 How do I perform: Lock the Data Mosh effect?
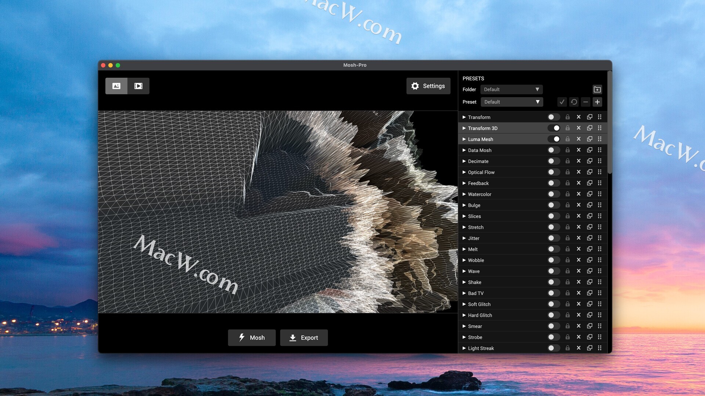click(567, 150)
